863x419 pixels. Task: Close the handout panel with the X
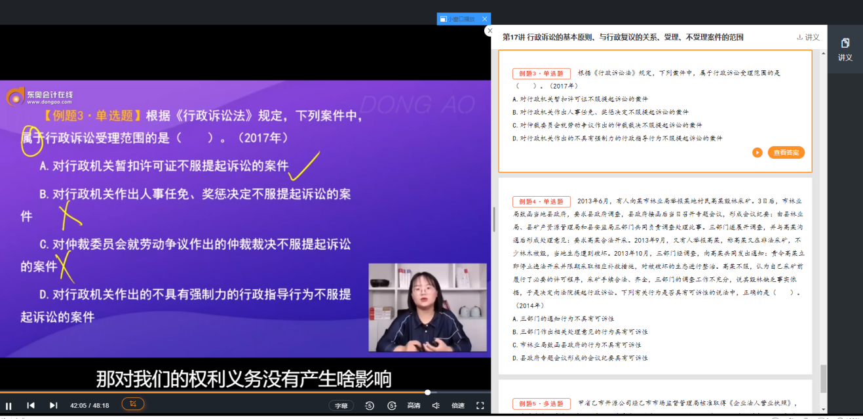coord(489,31)
